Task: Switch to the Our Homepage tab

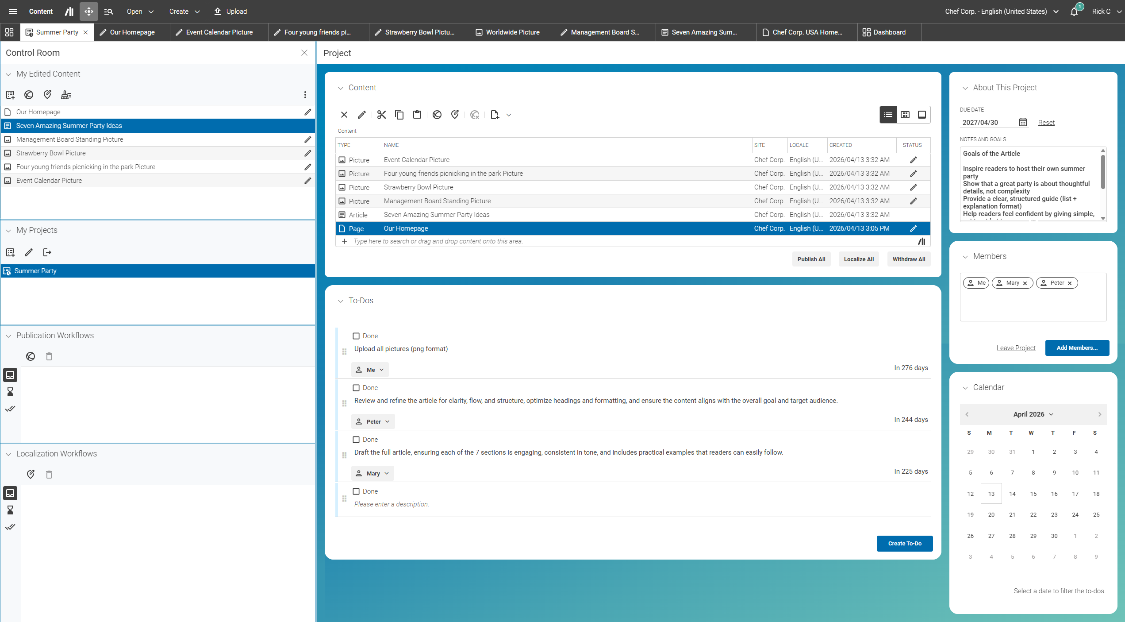Action: click(x=132, y=32)
